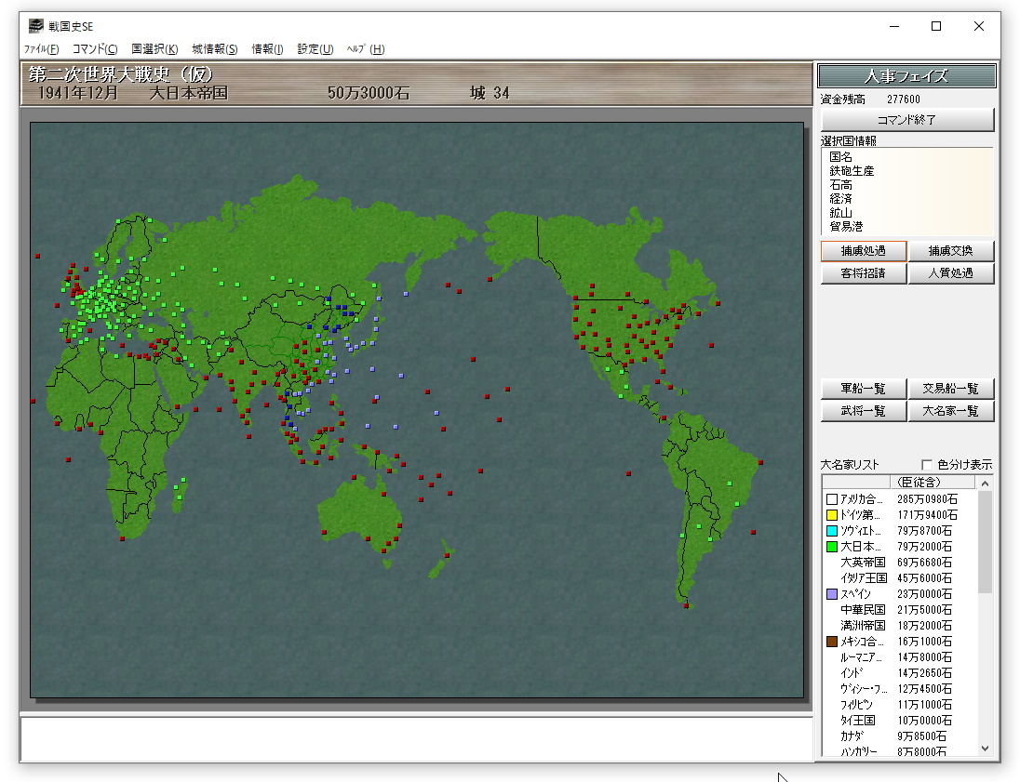Select the white swatch beside アメリカ合衆国
The height and width of the screenshot is (782, 1020).
pyautogui.click(x=832, y=499)
